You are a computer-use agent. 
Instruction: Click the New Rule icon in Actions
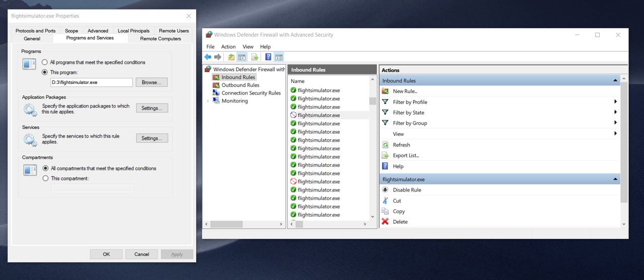[385, 91]
